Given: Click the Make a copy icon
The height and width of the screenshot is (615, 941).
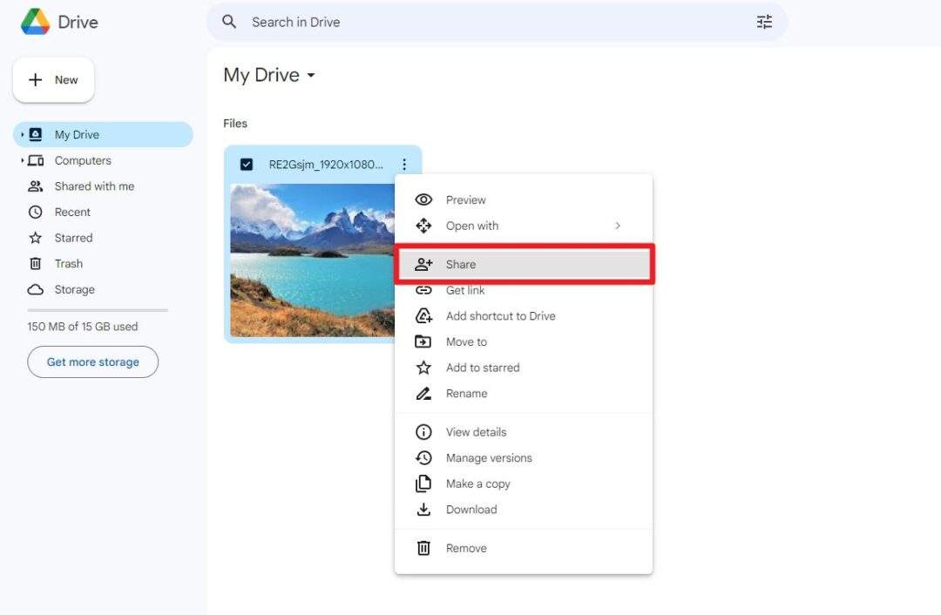Looking at the screenshot, I should 423,483.
